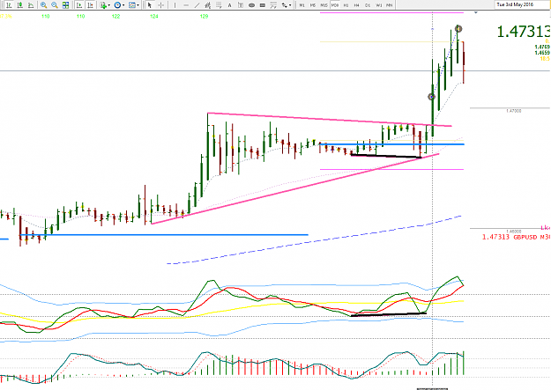The width and height of the screenshot is (551, 390).
Task: Click the green '129' value at chart top
Action: pyautogui.click(x=204, y=16)
